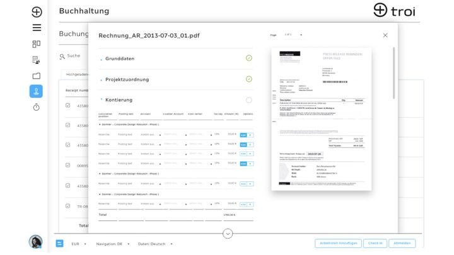Viewport: 454px width, 255px height.
Task: Click the Counter Account column header
Action: click(x=173, y=114)
